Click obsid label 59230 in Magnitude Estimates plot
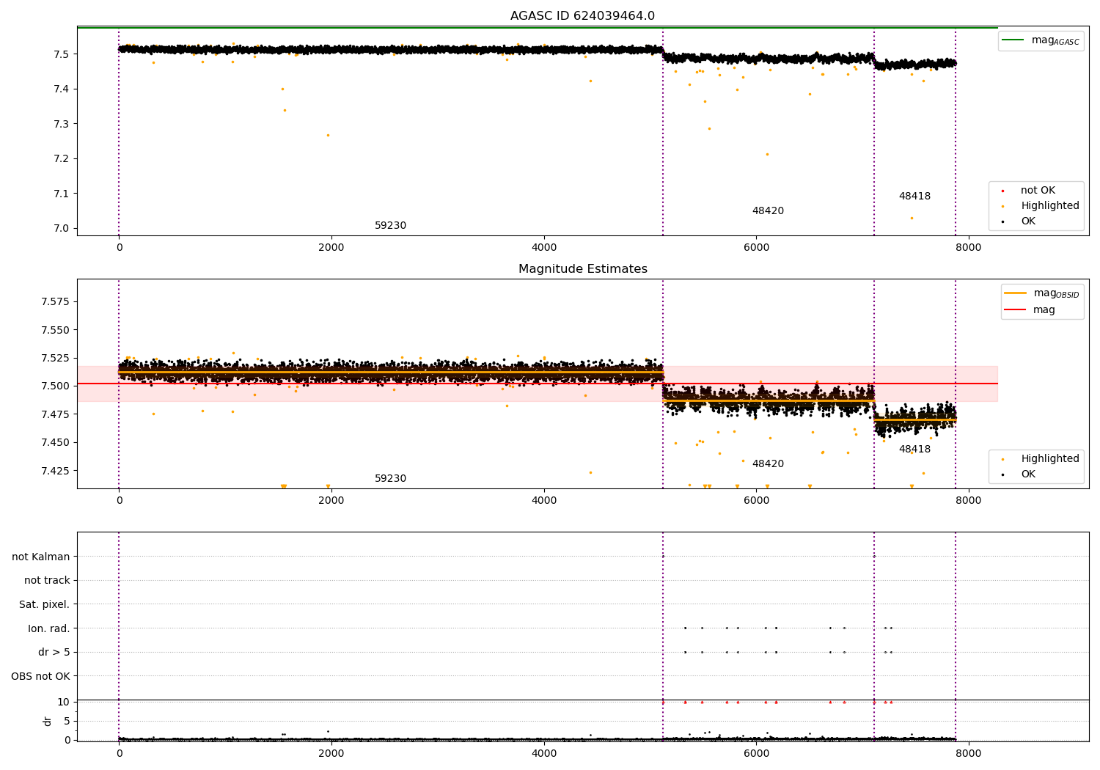 click(390, 479)
